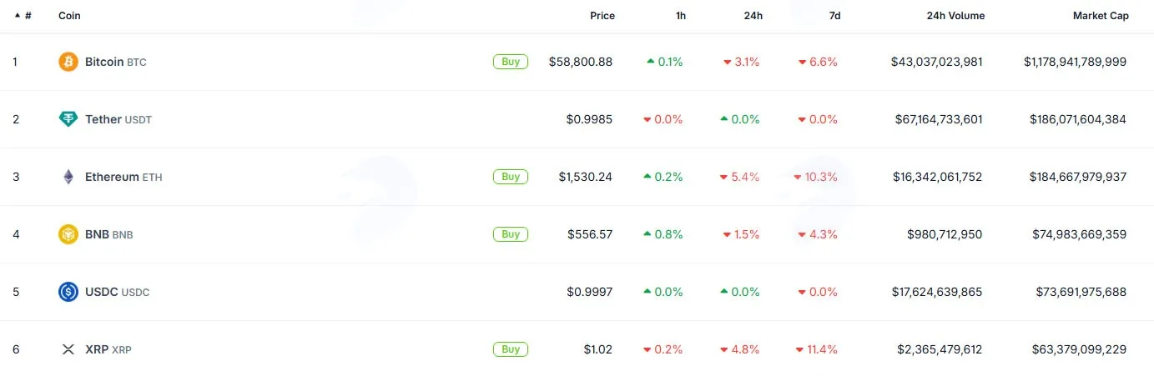Sort table by Market Cap header
The width and height of the screenshot is (1154, 376).
pos(1101,16)
